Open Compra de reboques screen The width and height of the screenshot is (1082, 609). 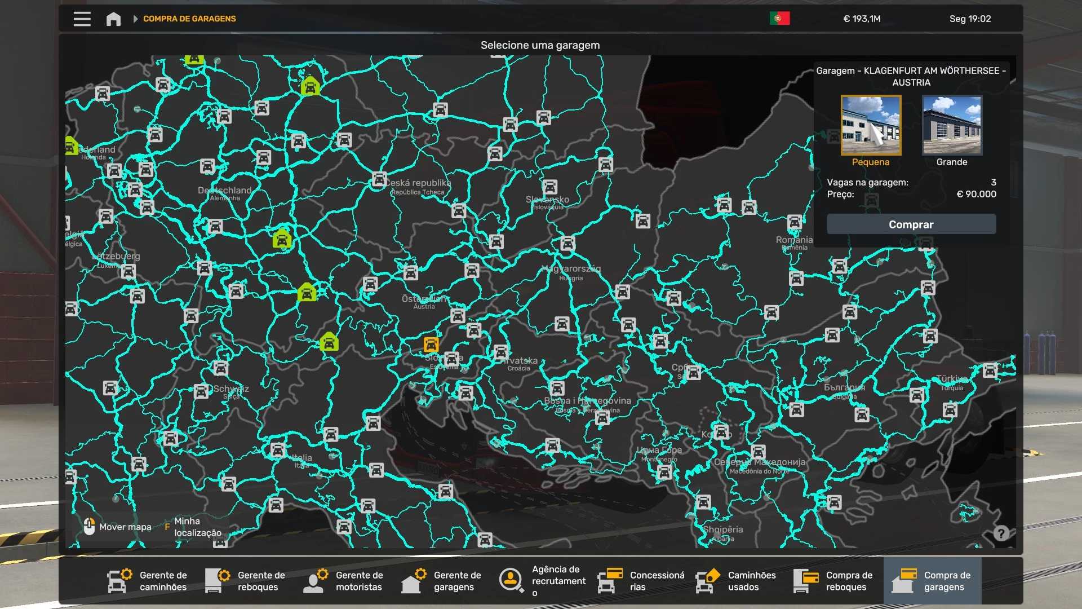tap(834, 581)
